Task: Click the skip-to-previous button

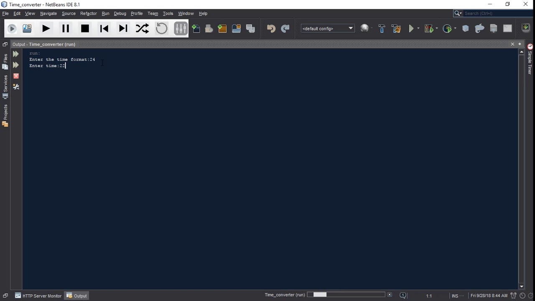Action: click(x=104, y=28)
